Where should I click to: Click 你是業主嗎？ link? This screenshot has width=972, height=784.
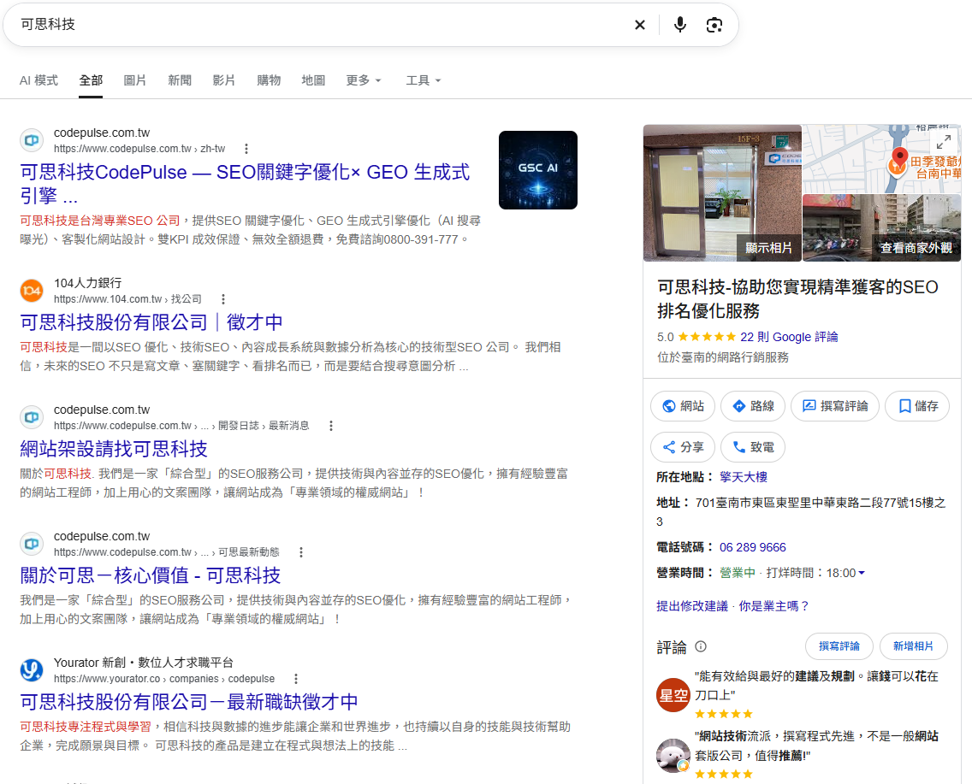pos(774,605)
